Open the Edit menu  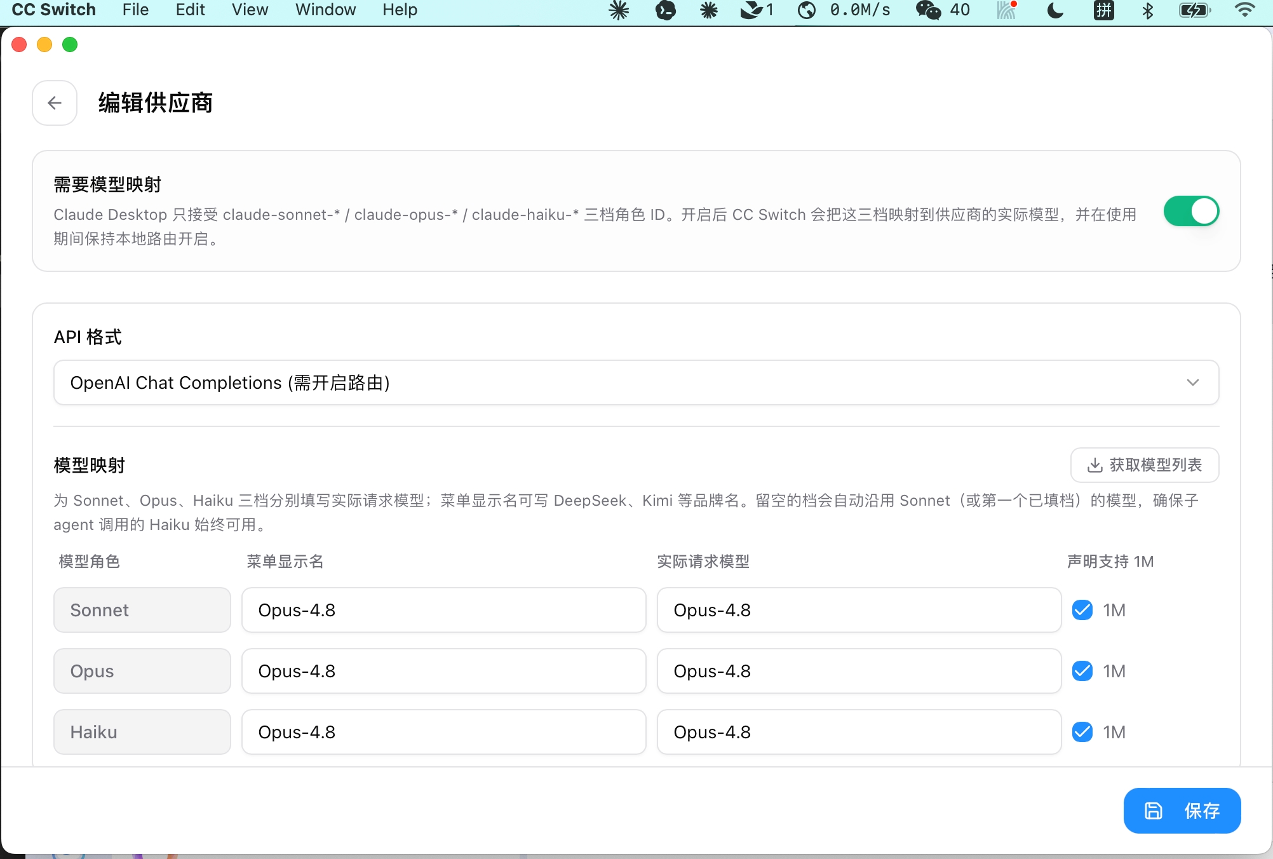(x=190, y=10)
